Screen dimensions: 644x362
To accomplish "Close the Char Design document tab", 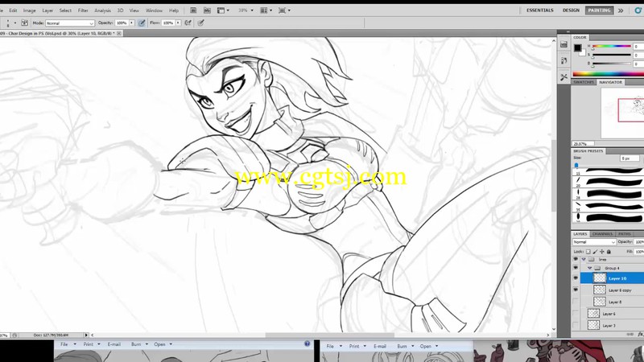I will (119, 33).
